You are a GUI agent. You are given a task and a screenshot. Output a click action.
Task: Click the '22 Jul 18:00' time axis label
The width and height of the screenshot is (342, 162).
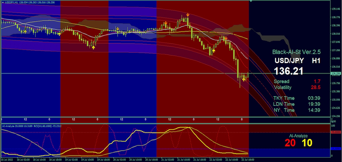coord(248,159)
